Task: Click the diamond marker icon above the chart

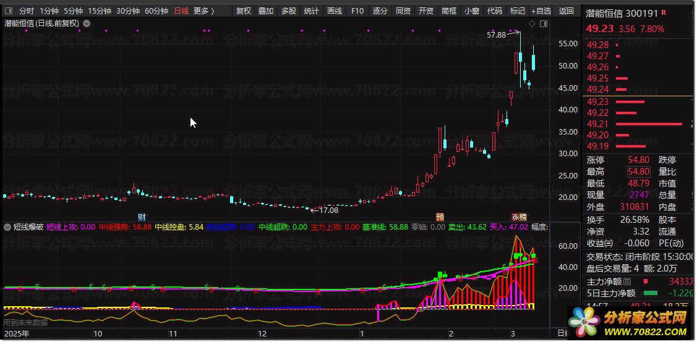Action: [x=532, y=24]
